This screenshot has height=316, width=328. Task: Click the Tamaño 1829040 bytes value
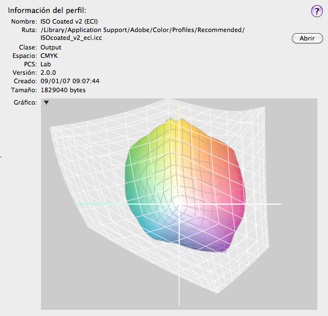[x=63, y=90]
